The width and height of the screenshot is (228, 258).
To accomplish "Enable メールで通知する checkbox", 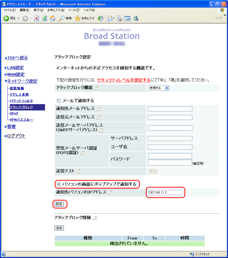I will point(59,101).
